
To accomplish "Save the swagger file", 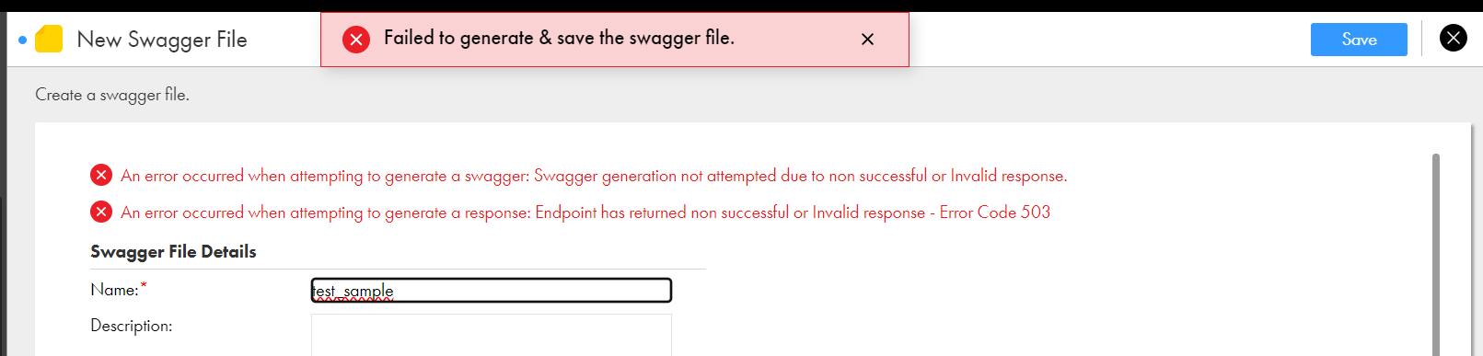I will 1359,40.
